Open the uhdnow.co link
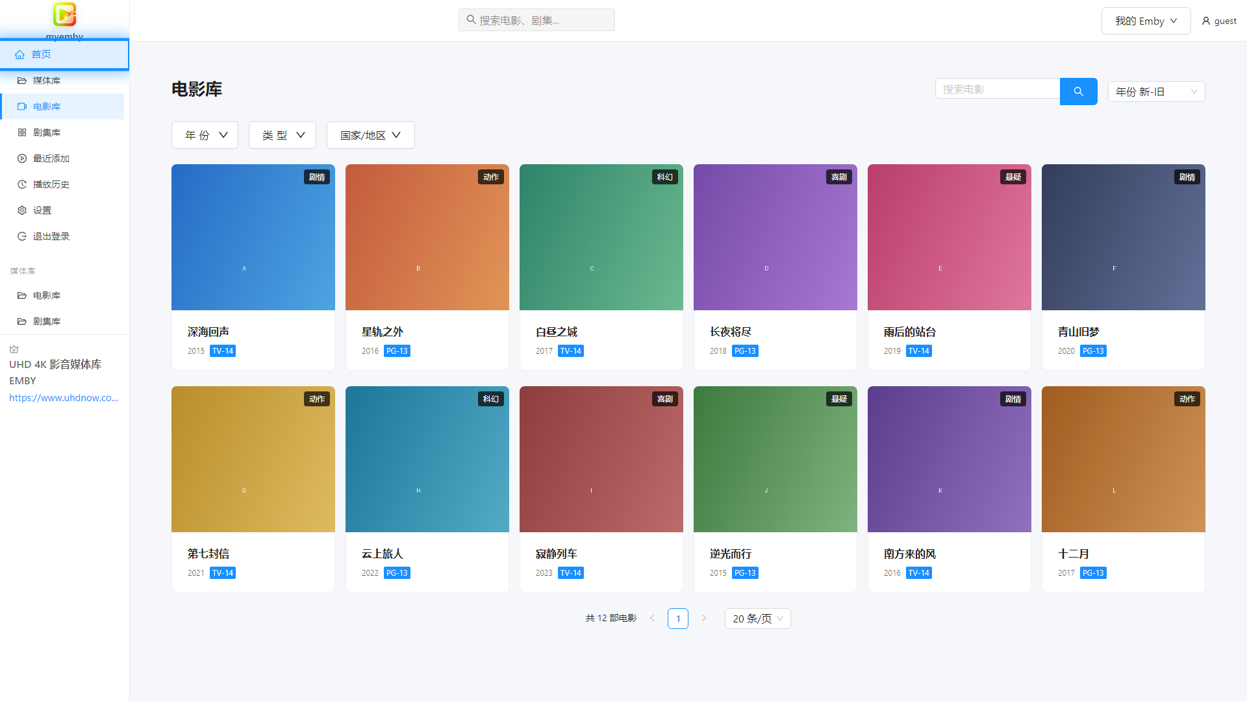The image size is (1247, 701). 64,398
